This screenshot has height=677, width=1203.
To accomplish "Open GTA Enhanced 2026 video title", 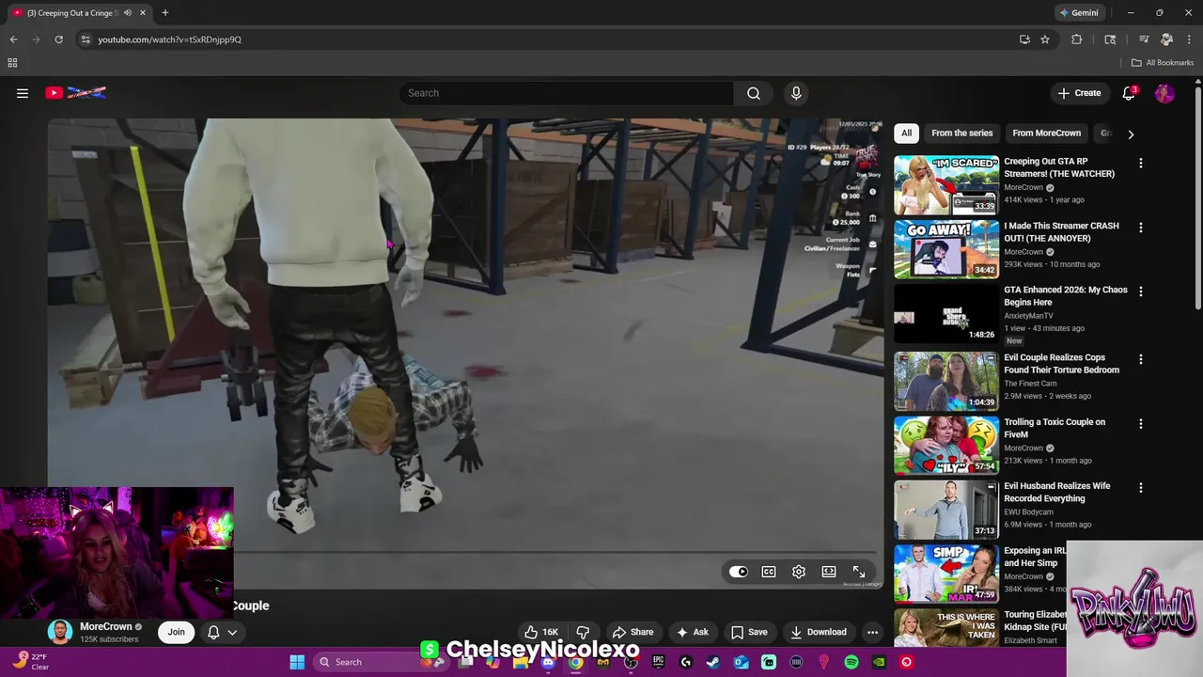I will 1066,295.
